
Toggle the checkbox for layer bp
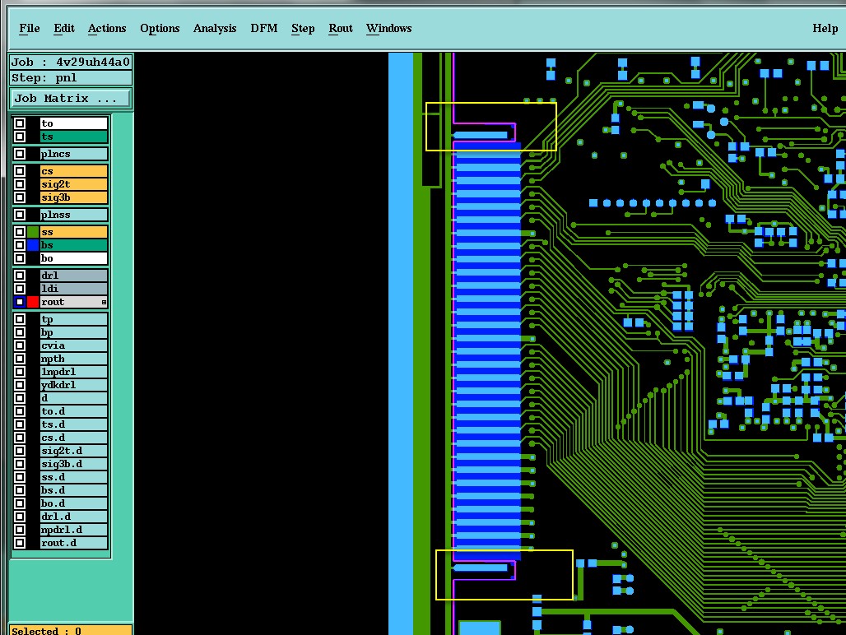(x=20, y=332)
